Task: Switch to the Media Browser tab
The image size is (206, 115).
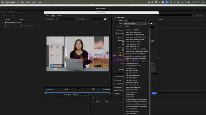Action: (12, 12)
